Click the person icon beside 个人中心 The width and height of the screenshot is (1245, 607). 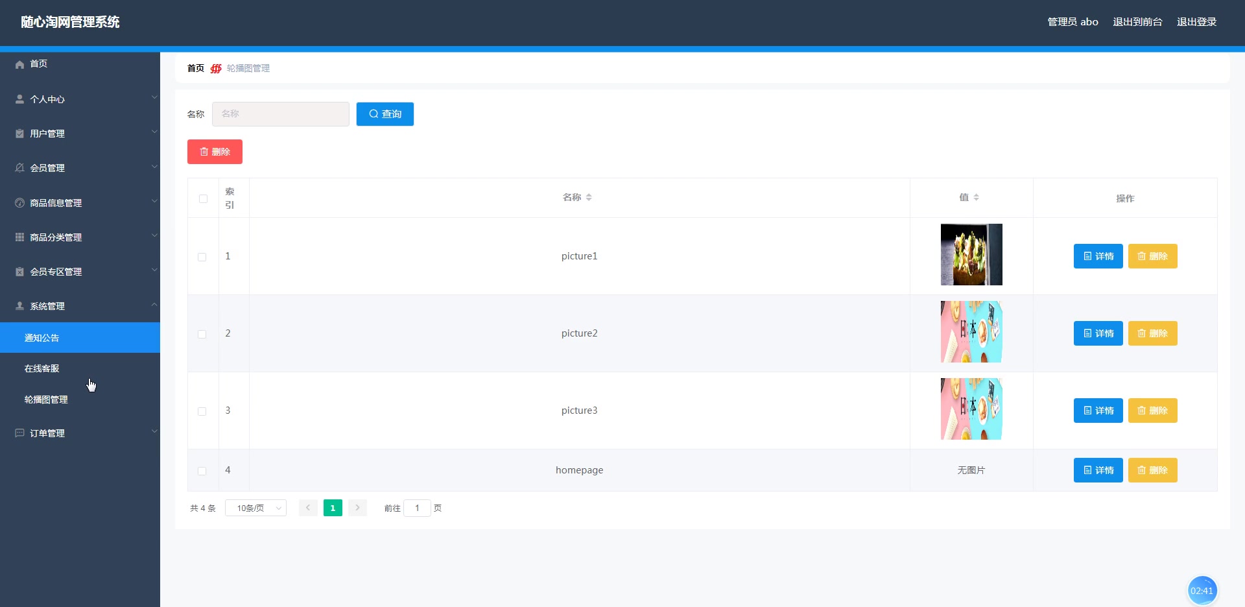pyautogui.click(x=19, y=99)
